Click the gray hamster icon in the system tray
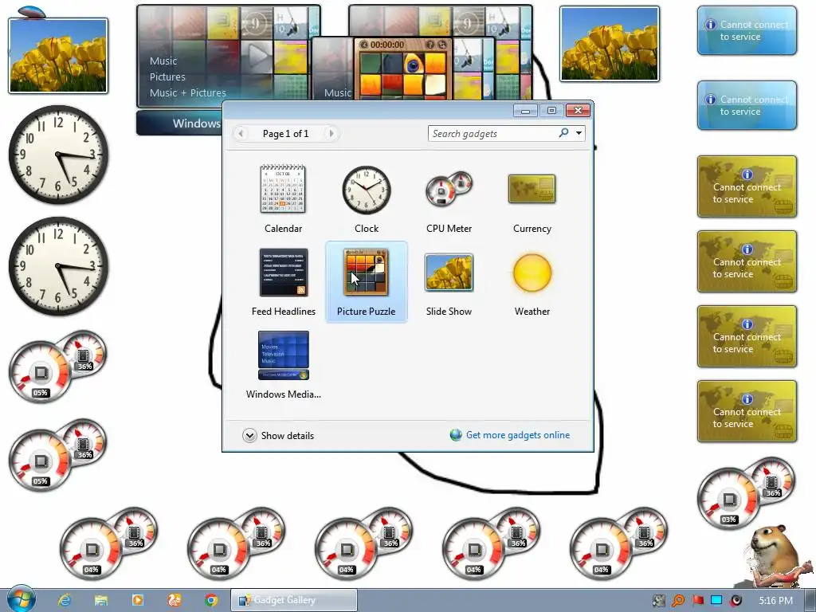 pos(659,601)
